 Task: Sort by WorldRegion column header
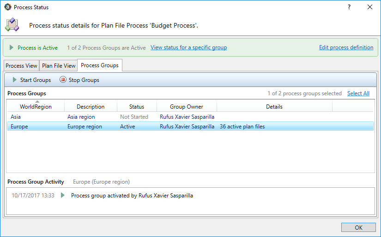click(x=36, y=107)
